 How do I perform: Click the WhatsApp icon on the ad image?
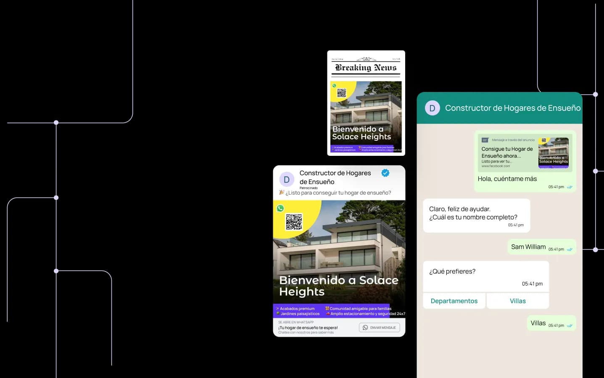coord(280,208)
